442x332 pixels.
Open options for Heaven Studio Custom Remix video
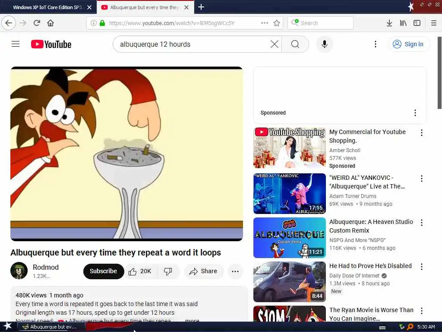pos(421,223)
